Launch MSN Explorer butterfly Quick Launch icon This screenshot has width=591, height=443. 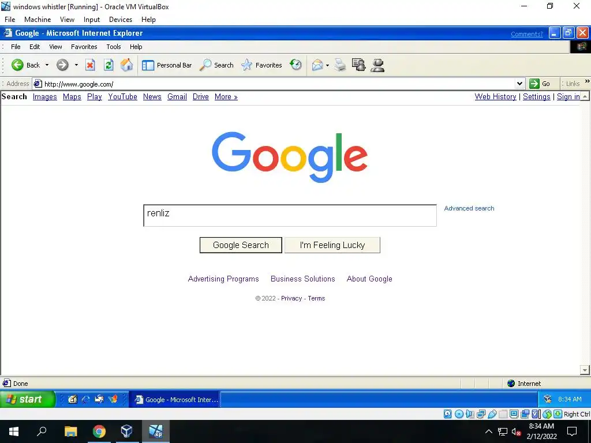[113, 399]
